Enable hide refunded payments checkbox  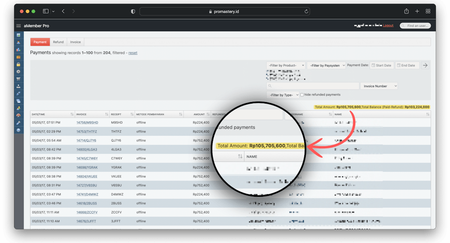pos(302,95)
